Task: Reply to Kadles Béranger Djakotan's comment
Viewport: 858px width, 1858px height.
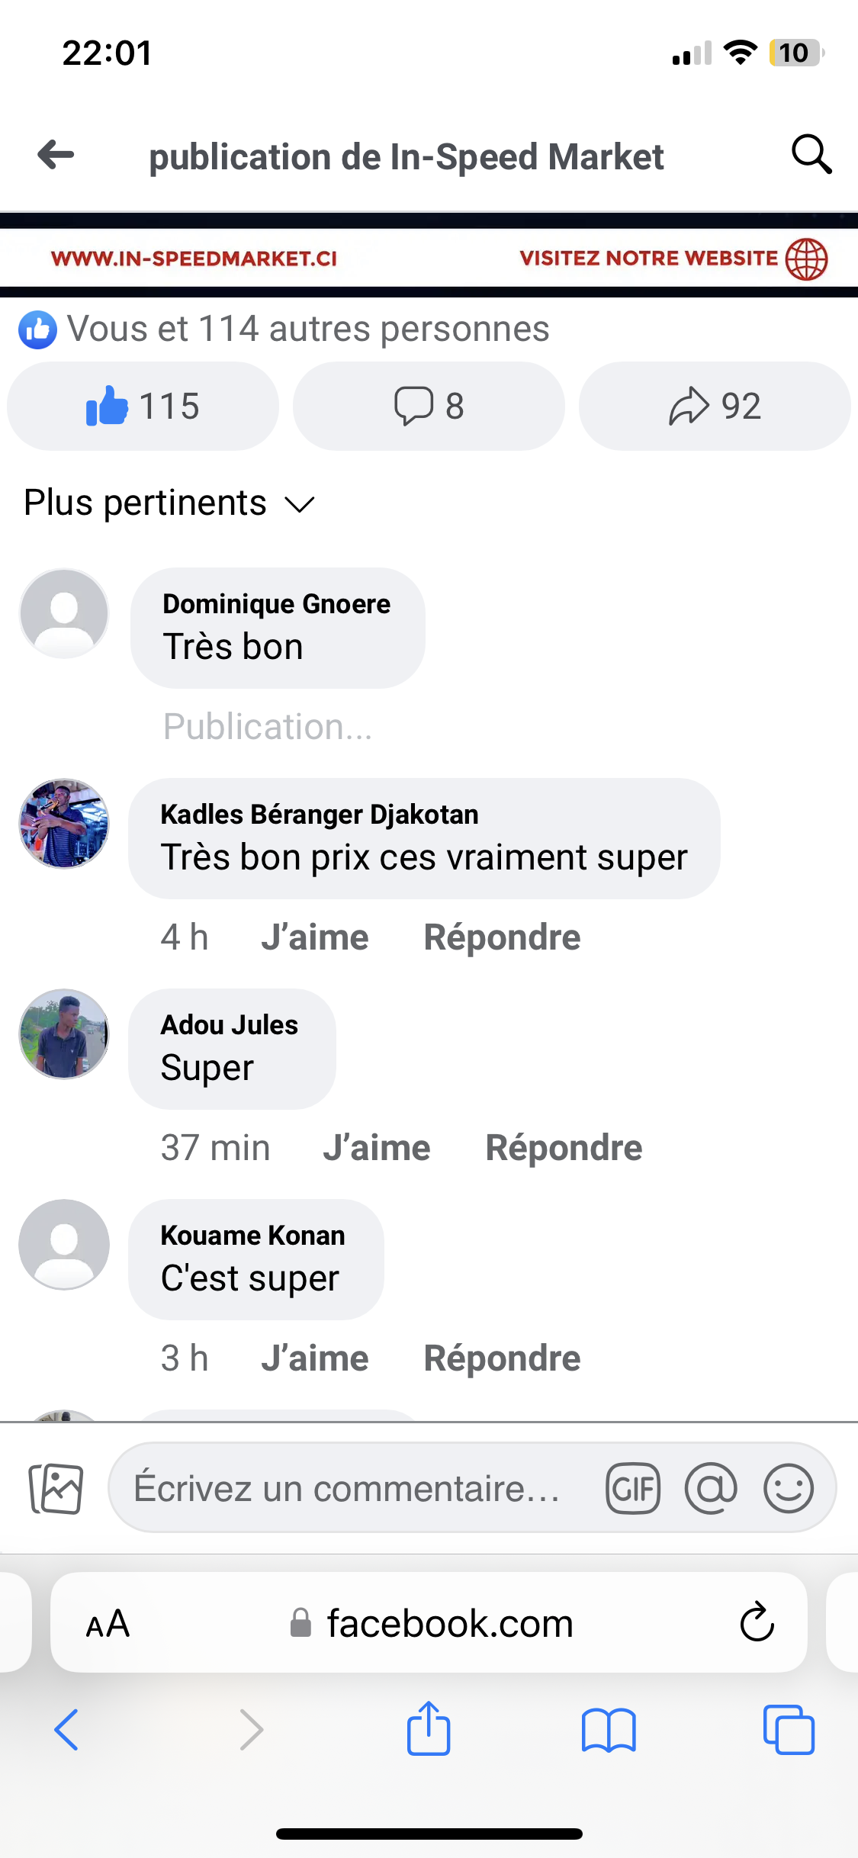Action: pos(502,937)
